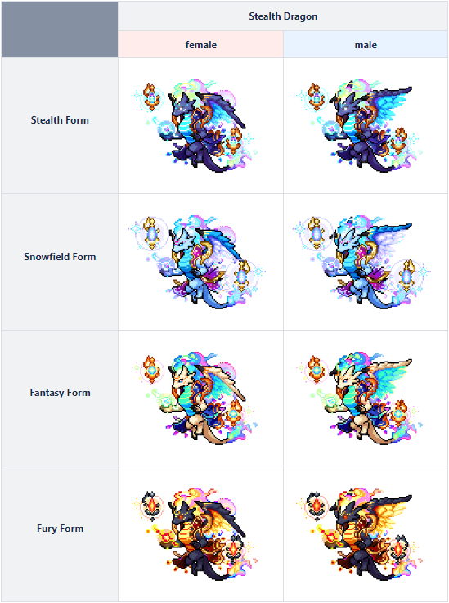The width and height of the screenshot is (449, 603).
Task: Select the Fantasy Form row label
Action: (60, 393)
